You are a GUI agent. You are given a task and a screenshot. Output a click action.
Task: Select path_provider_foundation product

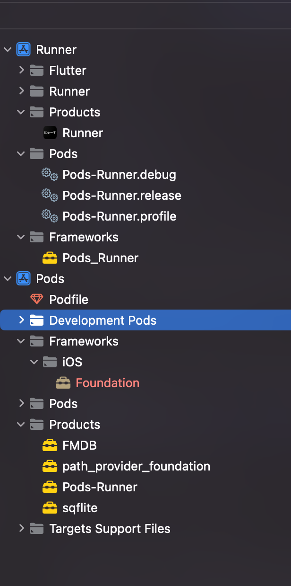(x=137, y=466)
